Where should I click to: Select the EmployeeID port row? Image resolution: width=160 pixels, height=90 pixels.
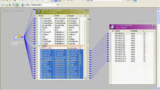coord(61,53)
